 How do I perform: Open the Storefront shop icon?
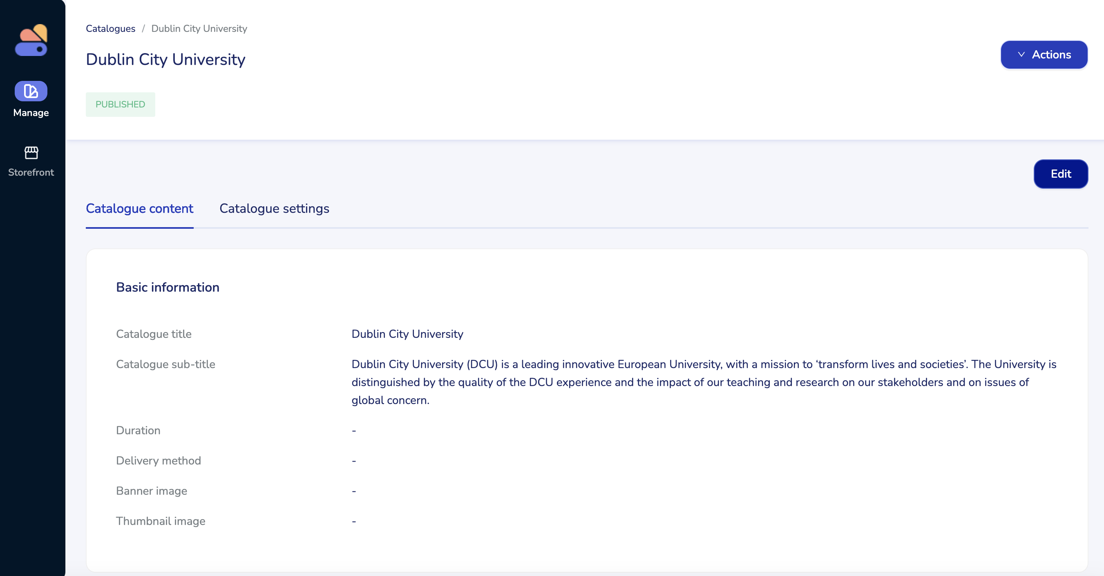tap(31, 152)
